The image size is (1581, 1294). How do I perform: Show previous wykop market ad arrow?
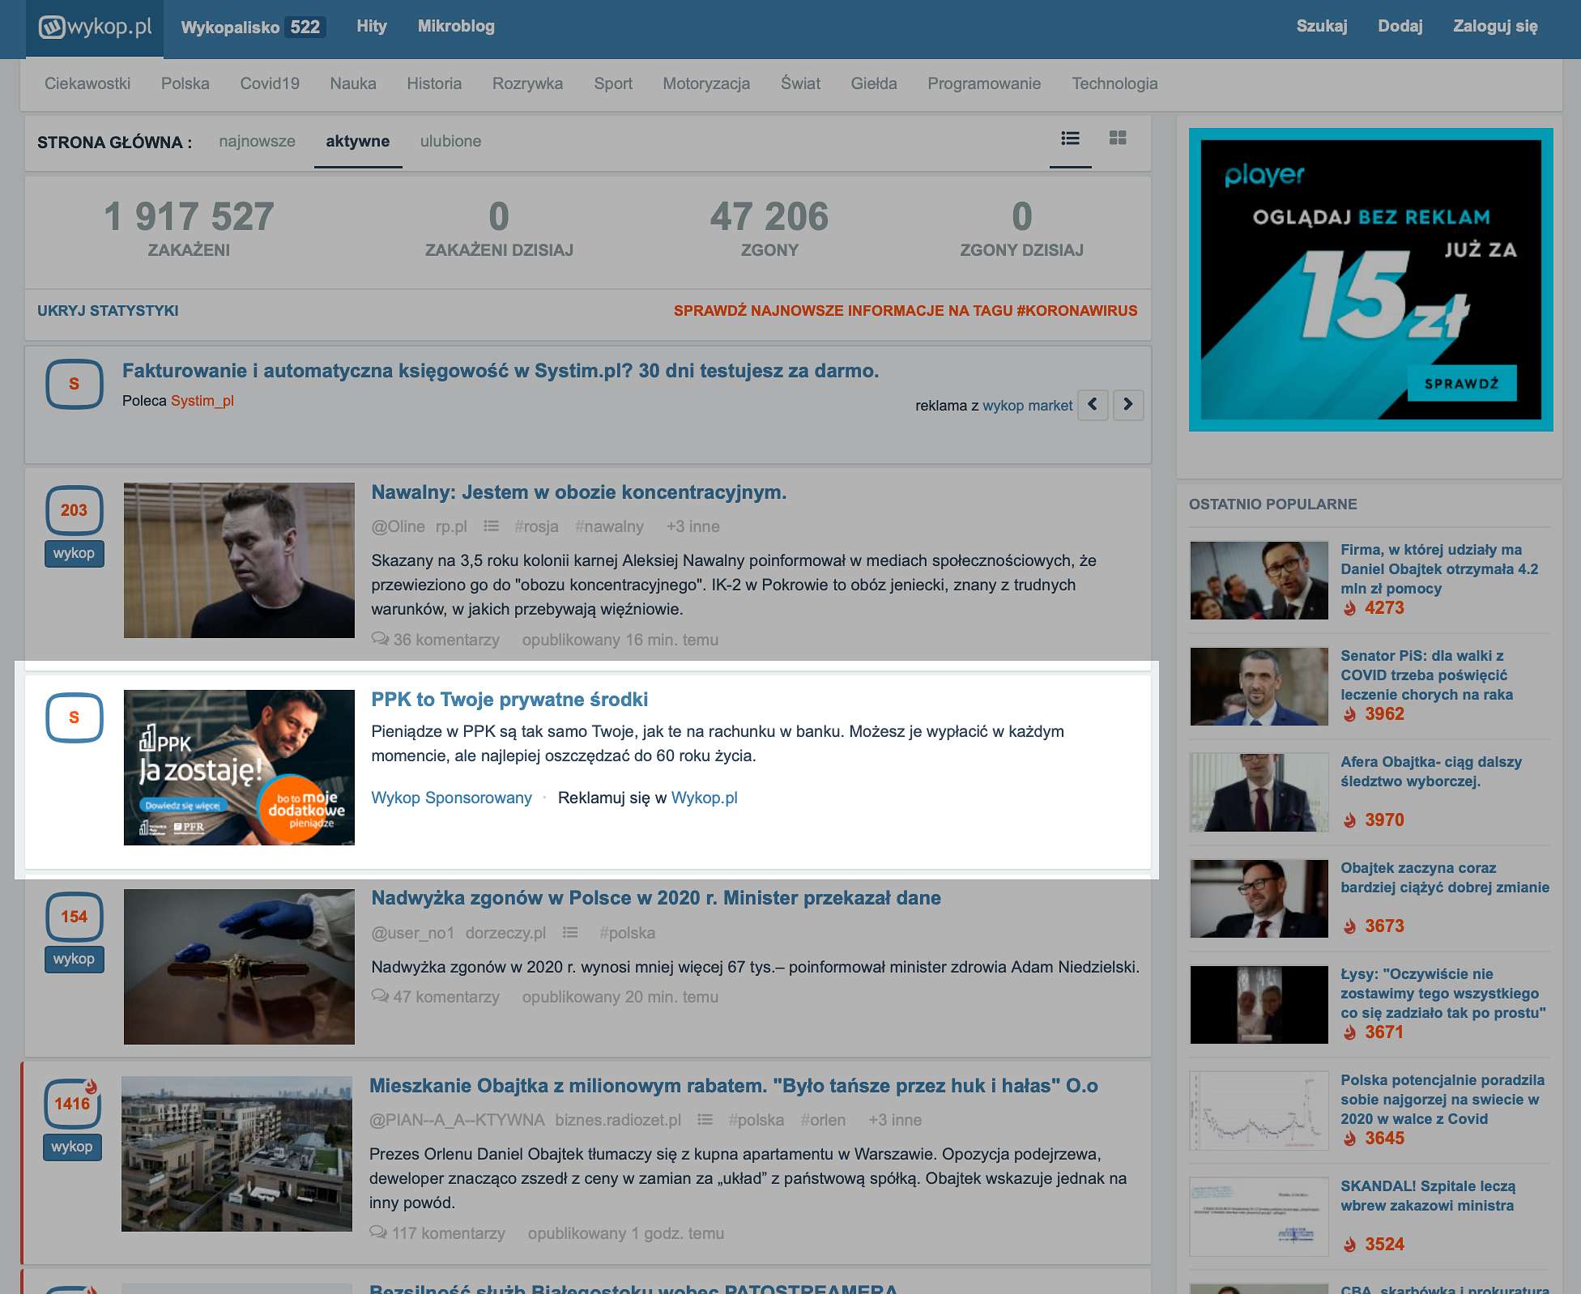tap(1093, 404)
